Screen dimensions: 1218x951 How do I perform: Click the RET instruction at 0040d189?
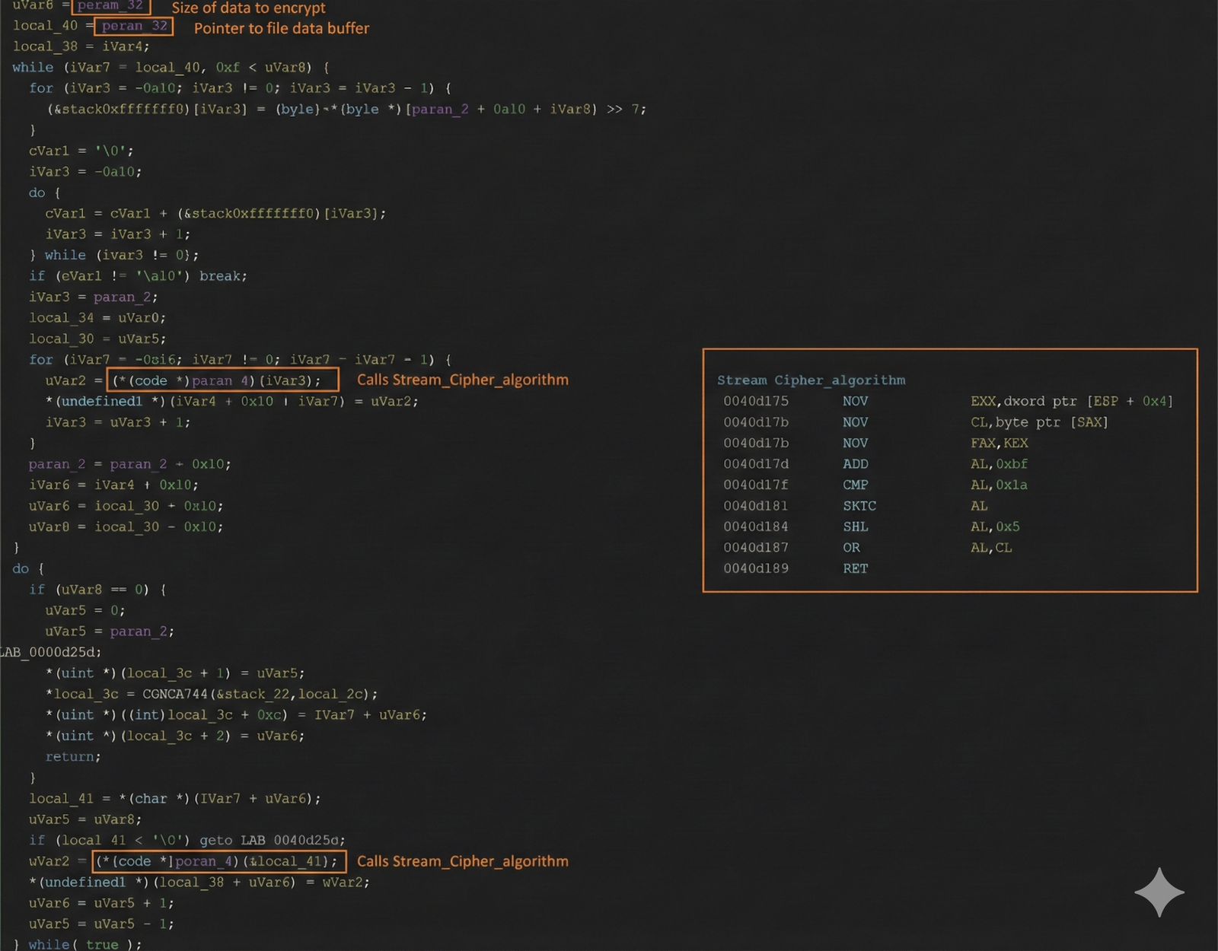(855, 568)
